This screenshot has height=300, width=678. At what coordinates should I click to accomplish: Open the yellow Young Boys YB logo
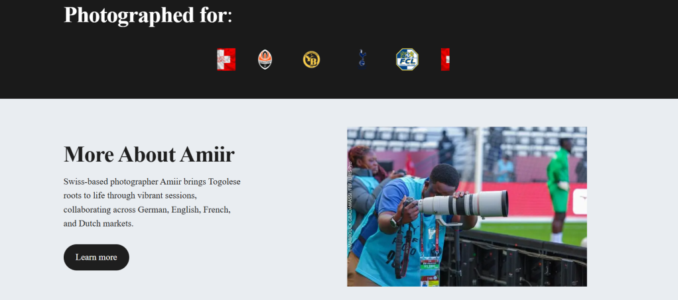311,60
